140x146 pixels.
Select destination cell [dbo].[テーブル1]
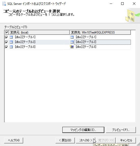coord(102,37)
